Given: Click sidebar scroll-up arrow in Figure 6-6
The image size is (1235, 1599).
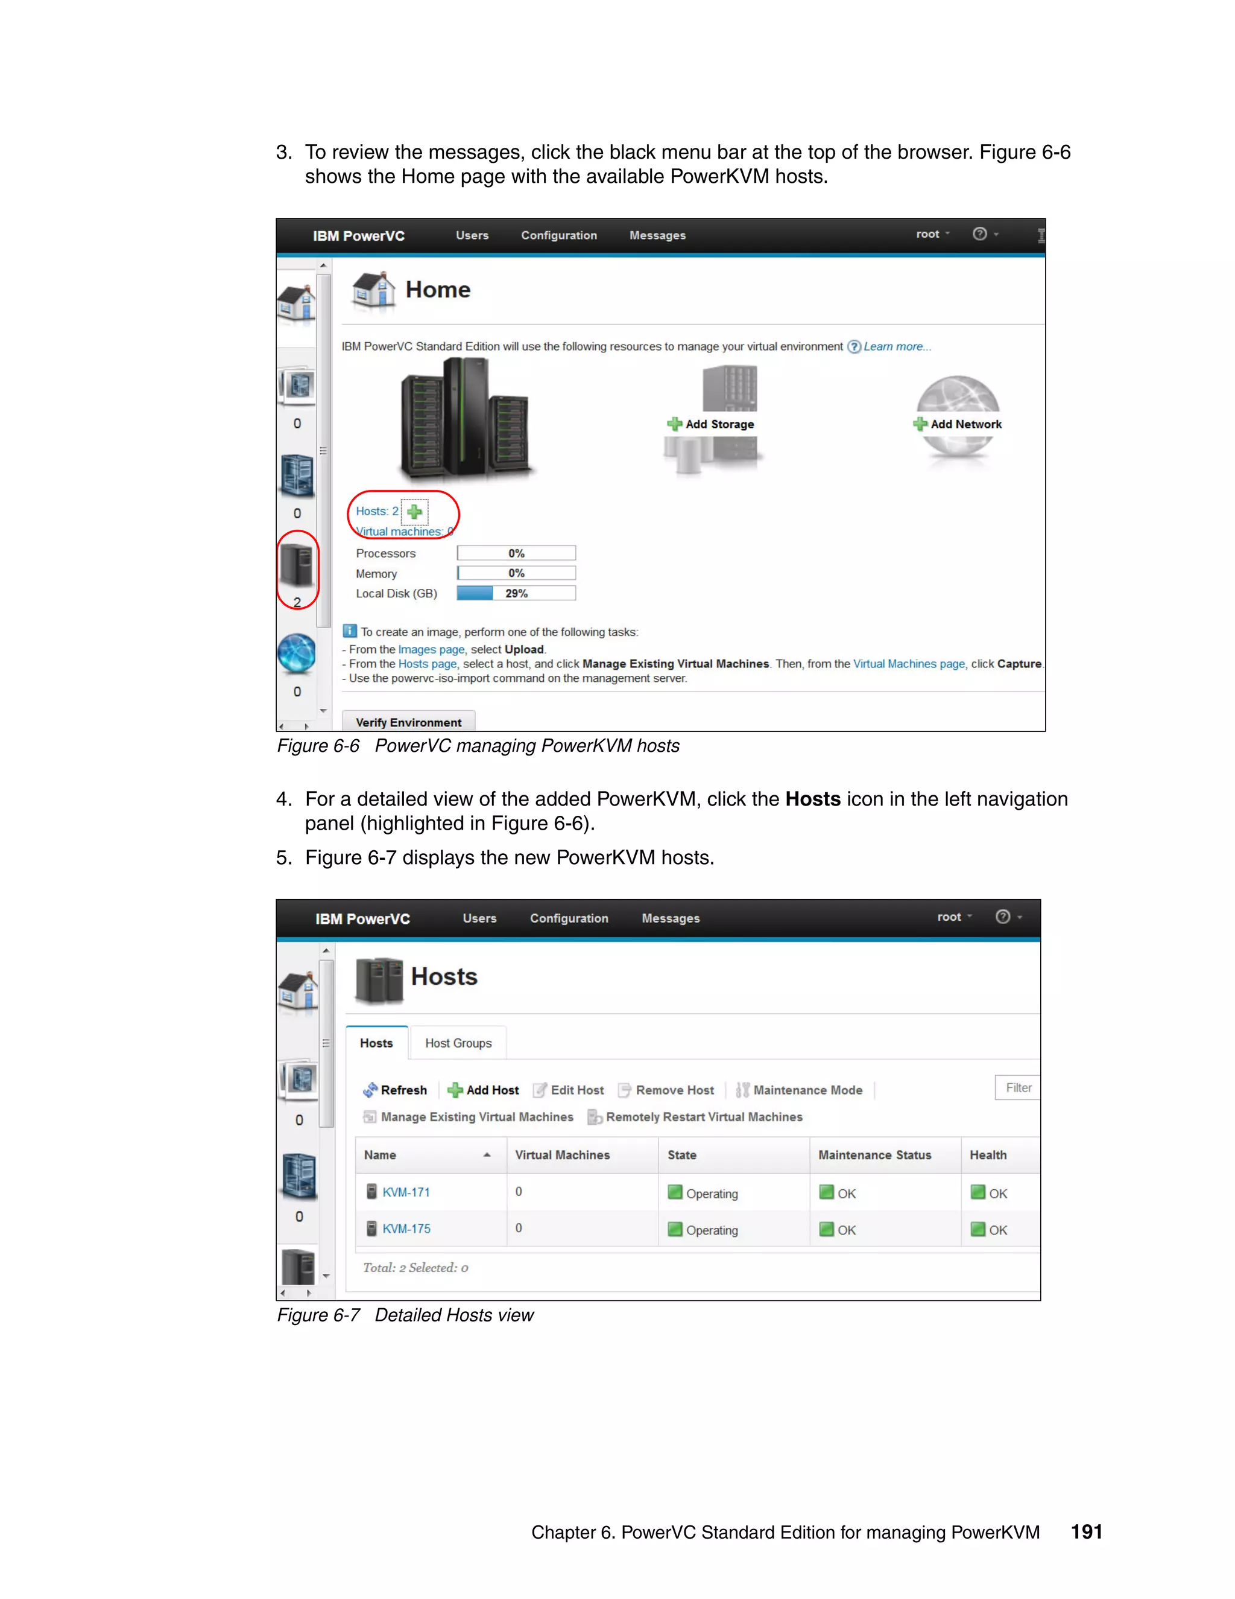Looking at the screenshot, I should click(323, 265).
